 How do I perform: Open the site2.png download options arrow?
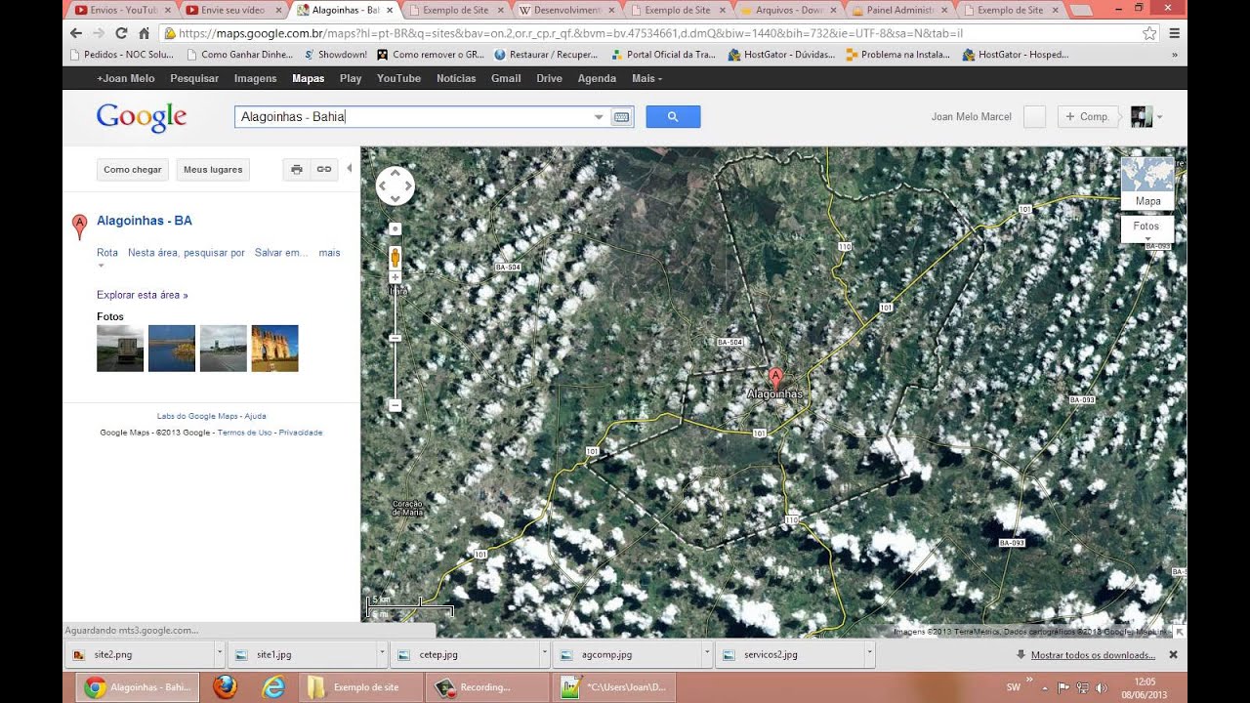(x=219, y=654)
